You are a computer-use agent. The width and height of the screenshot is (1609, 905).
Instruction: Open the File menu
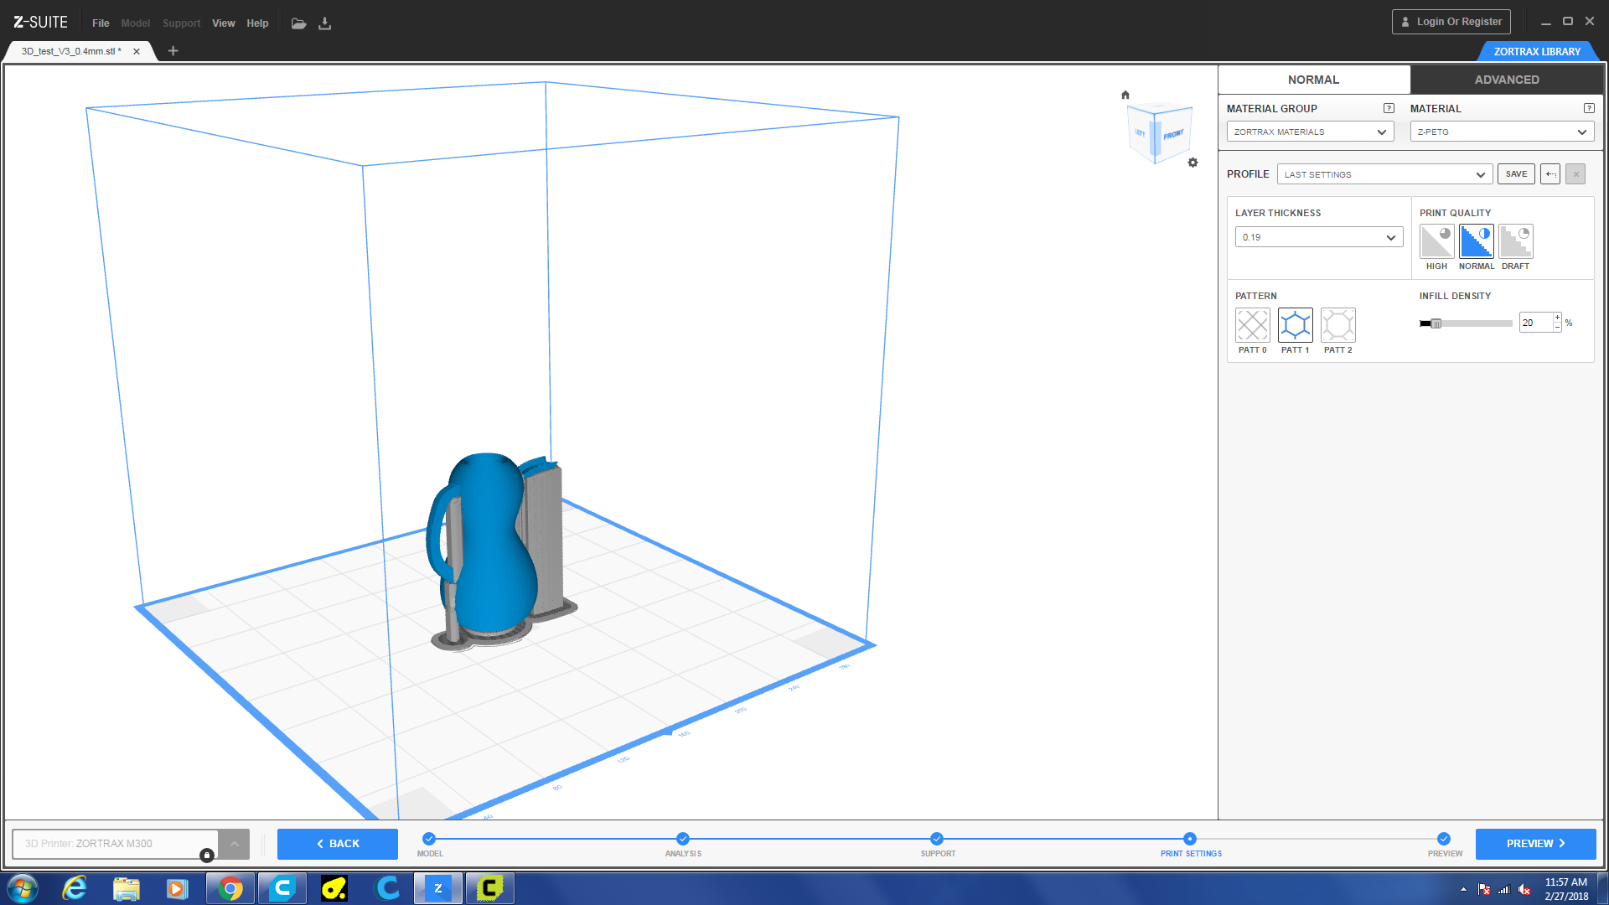point(101,23)
